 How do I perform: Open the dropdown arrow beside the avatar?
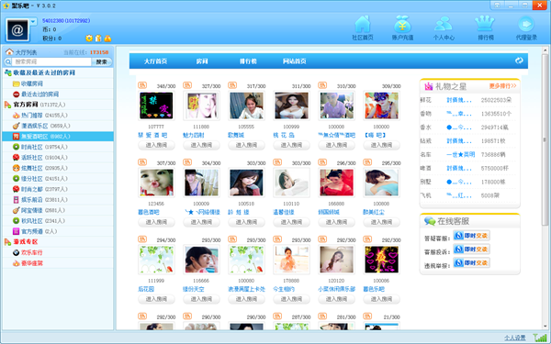[33, 22]
